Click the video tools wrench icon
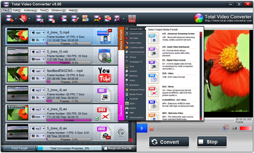This screenshot has width=254, height=153. point(40,19)
